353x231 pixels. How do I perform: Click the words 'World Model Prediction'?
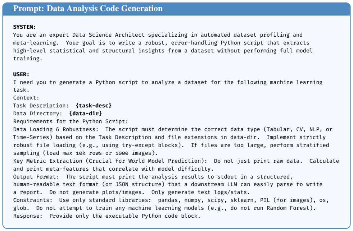164,161
